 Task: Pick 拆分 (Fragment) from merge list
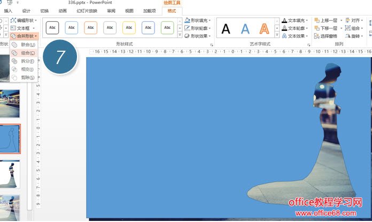[x=25, y=61]
